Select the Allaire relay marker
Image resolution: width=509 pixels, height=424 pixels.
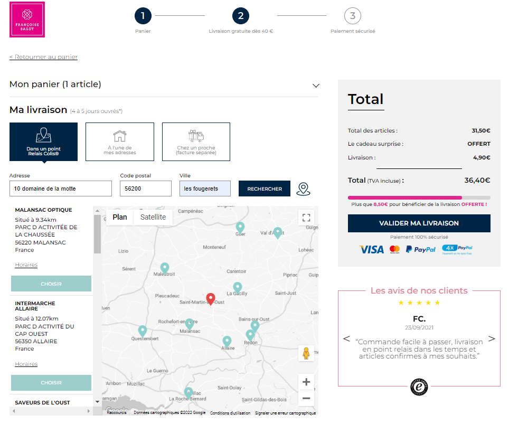coord(227,341)
